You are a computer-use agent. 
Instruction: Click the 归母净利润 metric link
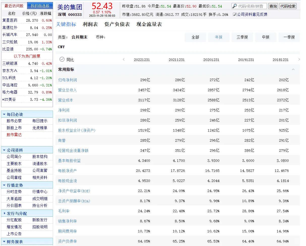point(67,80)
